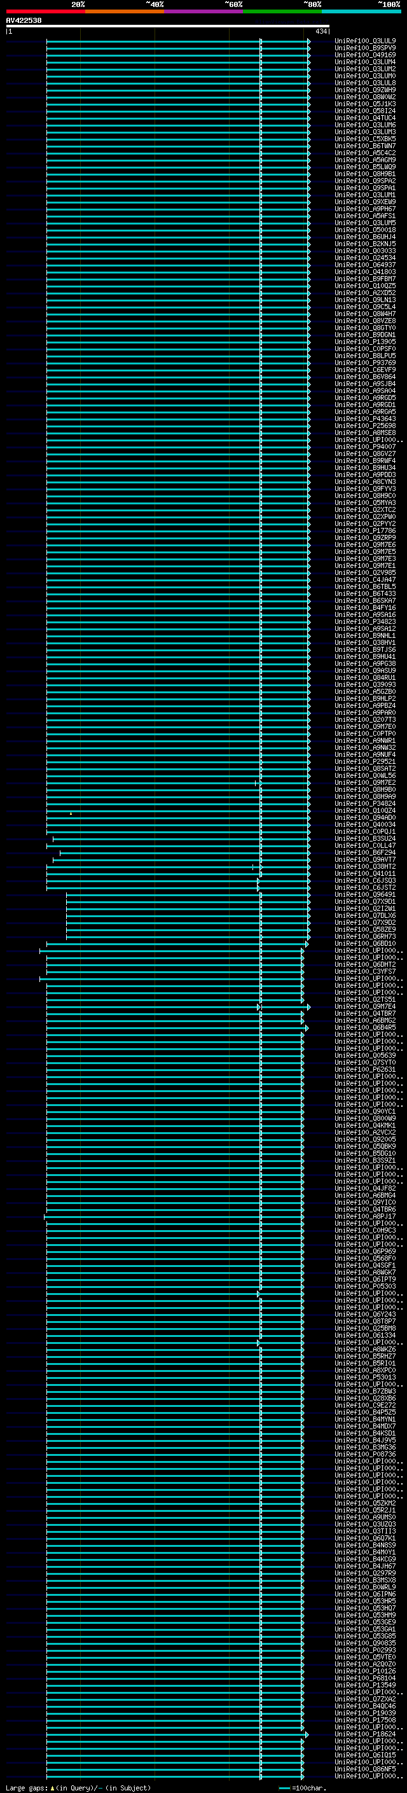Click the green ~80% identity color segment
This screenshot has height=1793, width=407.
282,11
